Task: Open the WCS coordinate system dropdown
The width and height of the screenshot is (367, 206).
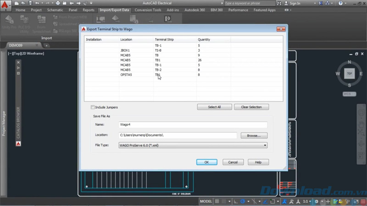Action: pyautogui.click(x=350, y=94)
